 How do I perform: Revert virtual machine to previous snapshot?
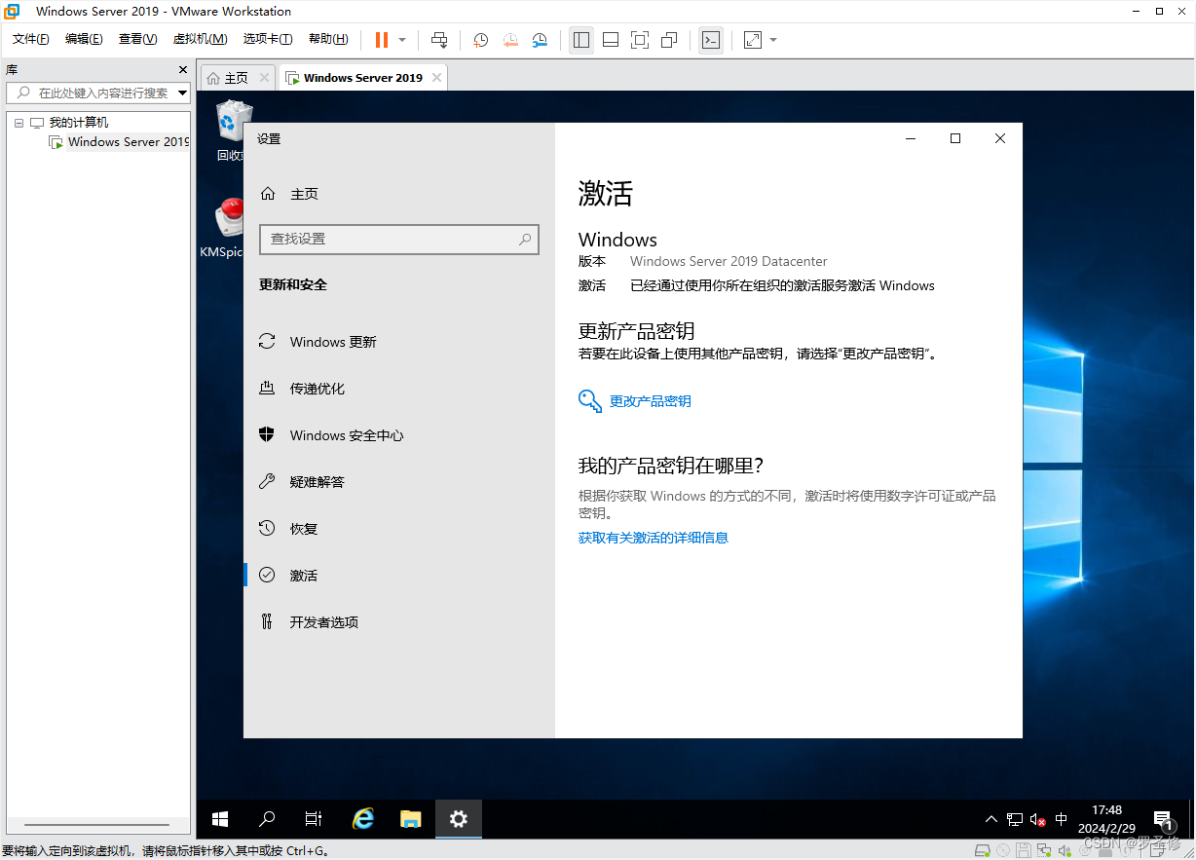[510, 40]
